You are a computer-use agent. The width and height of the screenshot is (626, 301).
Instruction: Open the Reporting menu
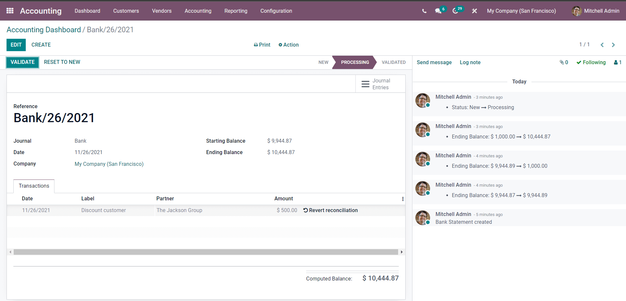pyautogui.click(x=236, y=11)
